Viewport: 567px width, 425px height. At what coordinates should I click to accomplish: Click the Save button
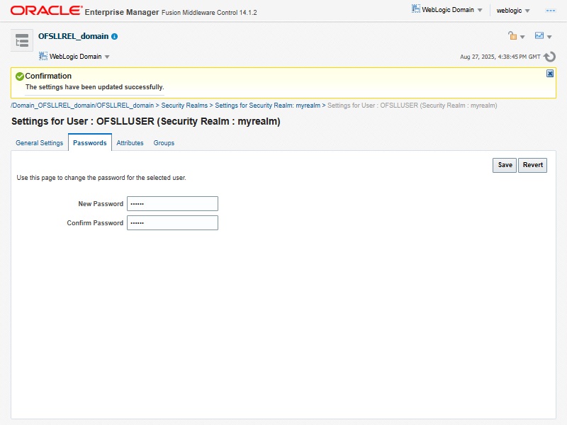coord(505,165)
